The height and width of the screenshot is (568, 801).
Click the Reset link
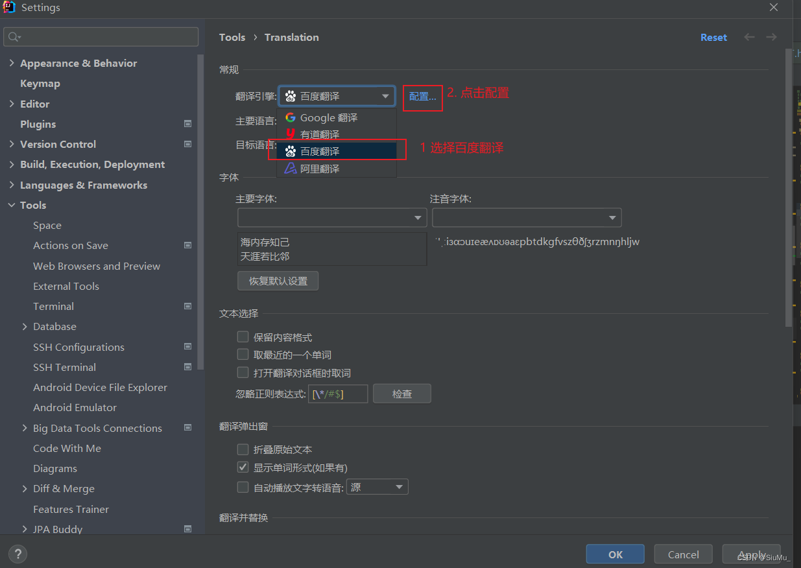click(x=713, y=37)
